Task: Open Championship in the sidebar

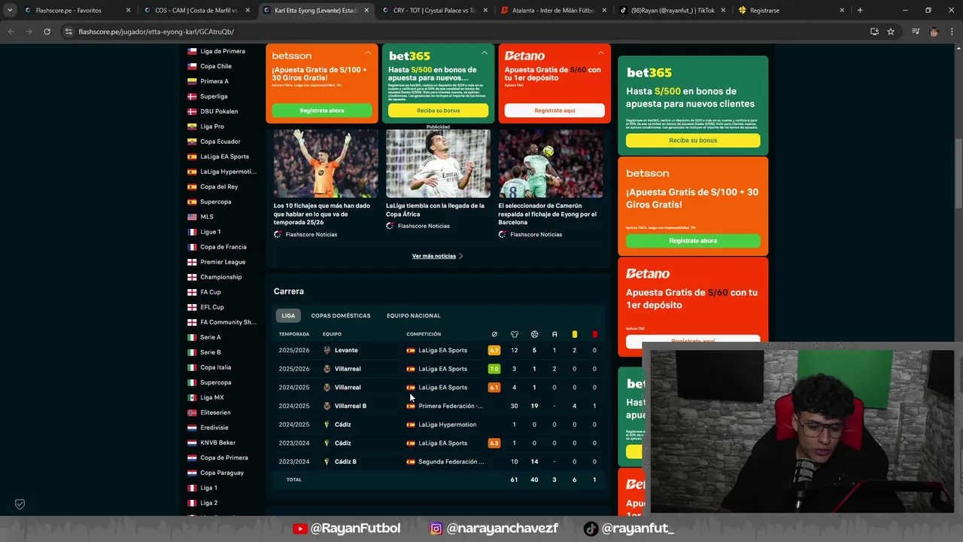Action: coord(220,277)
